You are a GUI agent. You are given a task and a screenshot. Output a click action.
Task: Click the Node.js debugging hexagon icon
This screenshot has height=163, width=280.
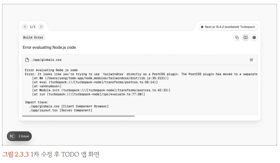coord(254,38)
